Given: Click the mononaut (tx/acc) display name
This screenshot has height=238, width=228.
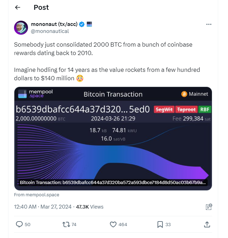Looking at the screenshot, I should [54, 24].
